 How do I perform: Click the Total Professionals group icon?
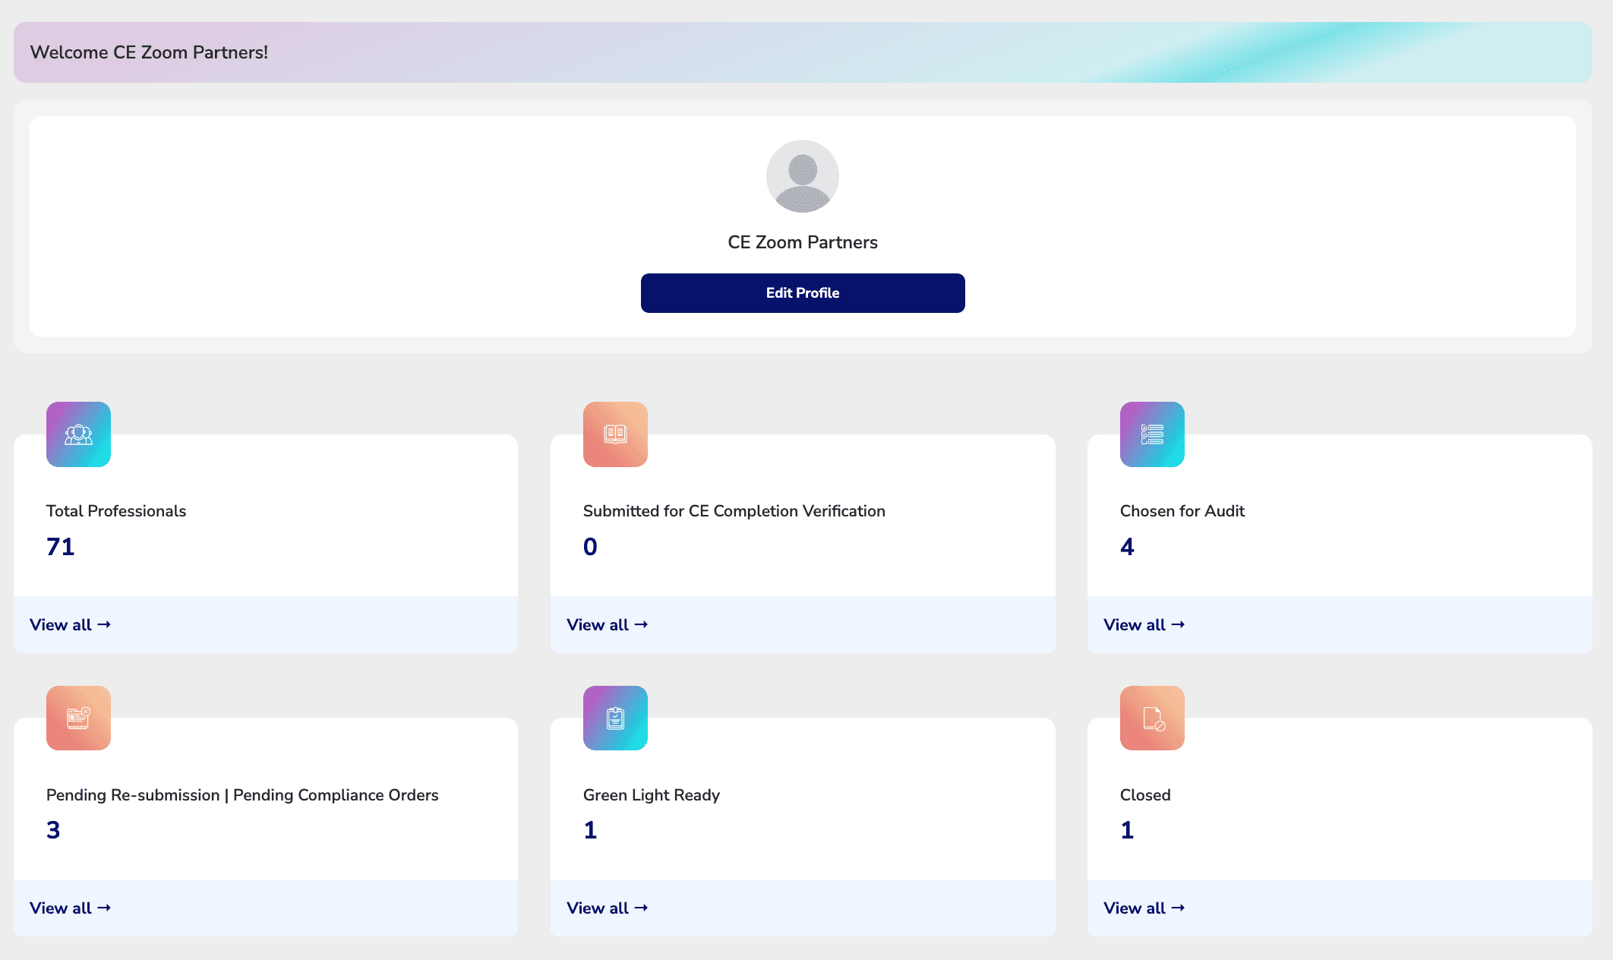click(x=78, y=434)
